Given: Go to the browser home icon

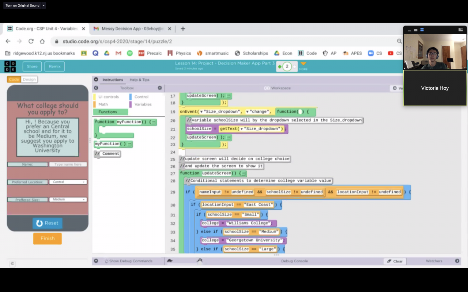Looking at the screenshot, I should coord(42,41).
